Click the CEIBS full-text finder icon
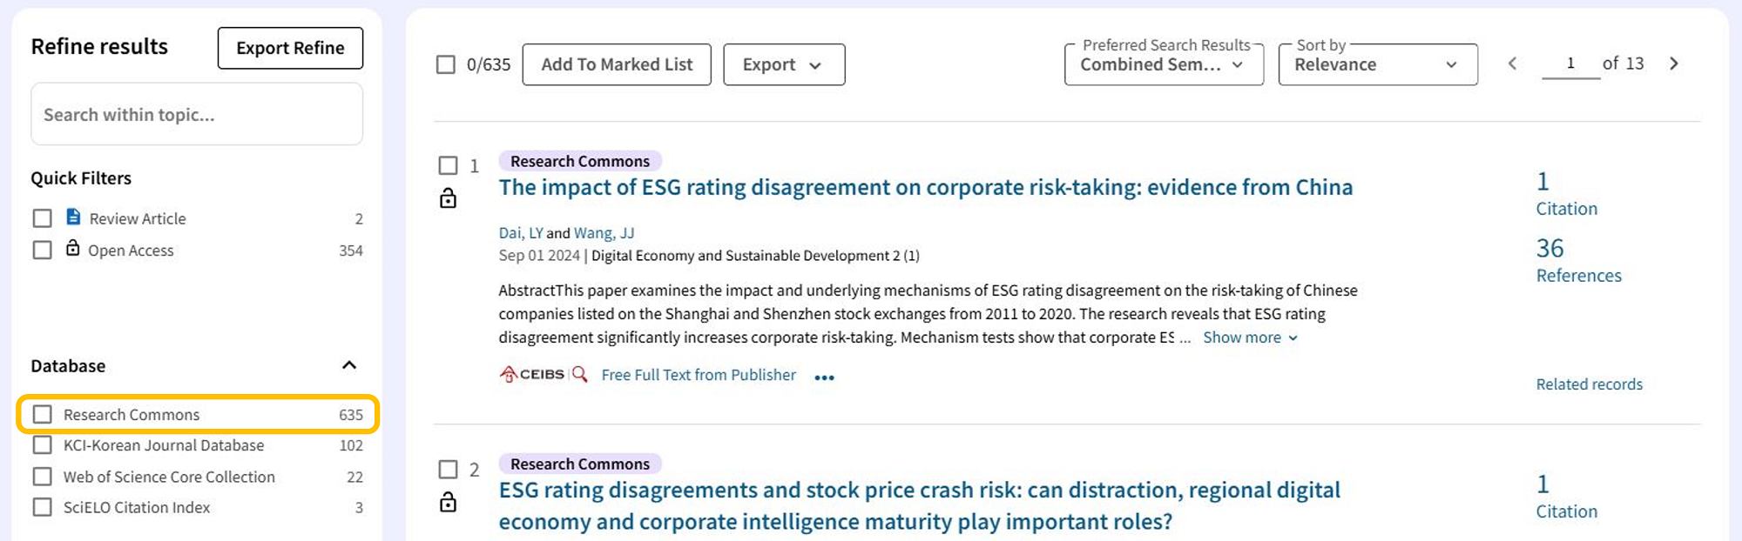The width and height of the screenshot is (1742, 541). 544,374
